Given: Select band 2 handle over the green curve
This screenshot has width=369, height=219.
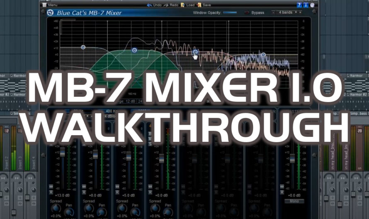Looking at the screenshot, I should [x=134, y=50].
